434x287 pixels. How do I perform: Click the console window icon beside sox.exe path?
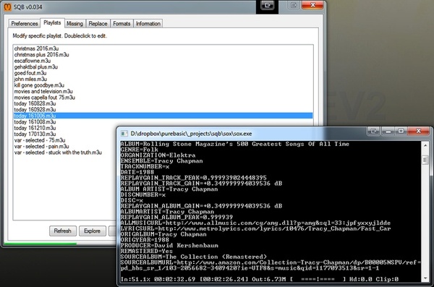click(x=124, y=134)
